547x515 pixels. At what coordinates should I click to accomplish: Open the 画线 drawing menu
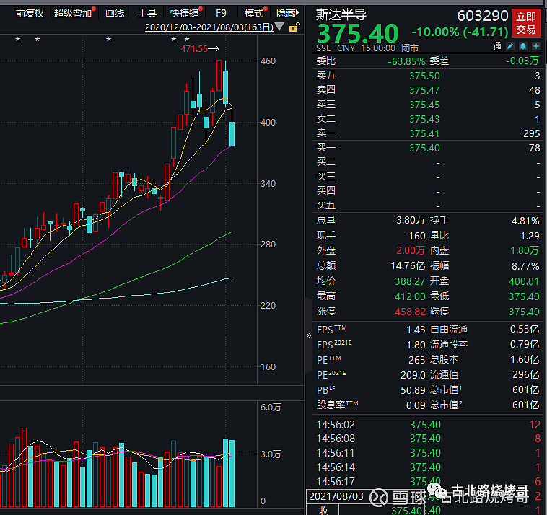point(115,13)
